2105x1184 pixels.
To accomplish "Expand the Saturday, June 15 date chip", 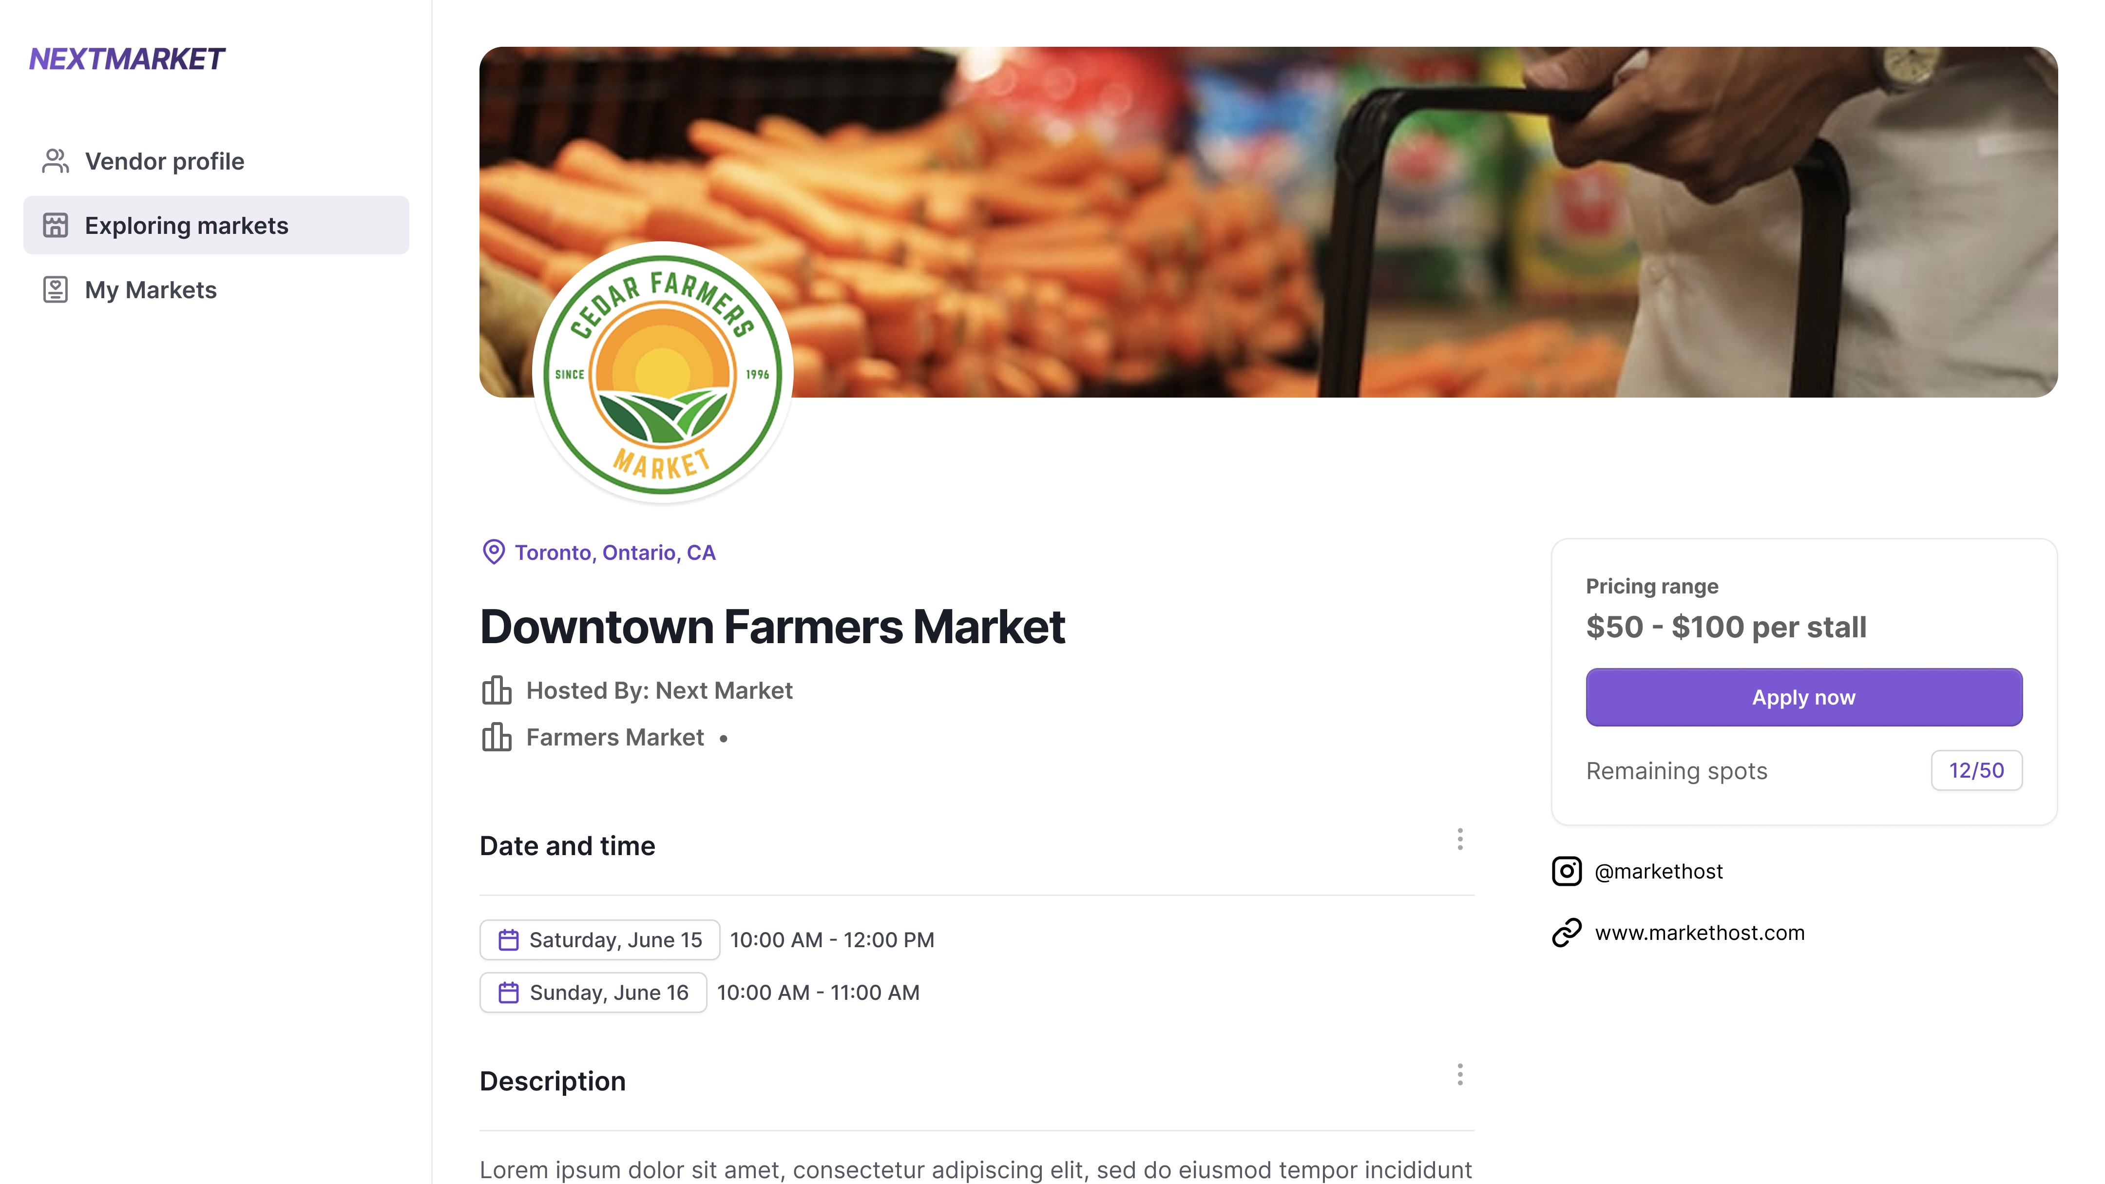I will click(x=599, y=940).
